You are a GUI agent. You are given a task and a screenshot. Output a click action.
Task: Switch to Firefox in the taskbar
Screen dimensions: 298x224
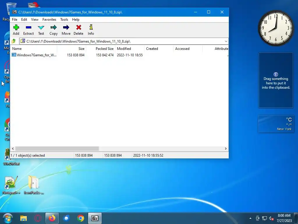click(52, 218)
